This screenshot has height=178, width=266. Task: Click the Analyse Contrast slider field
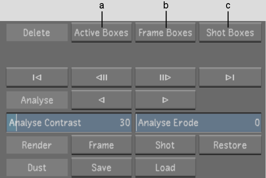(x=69, y=123)
